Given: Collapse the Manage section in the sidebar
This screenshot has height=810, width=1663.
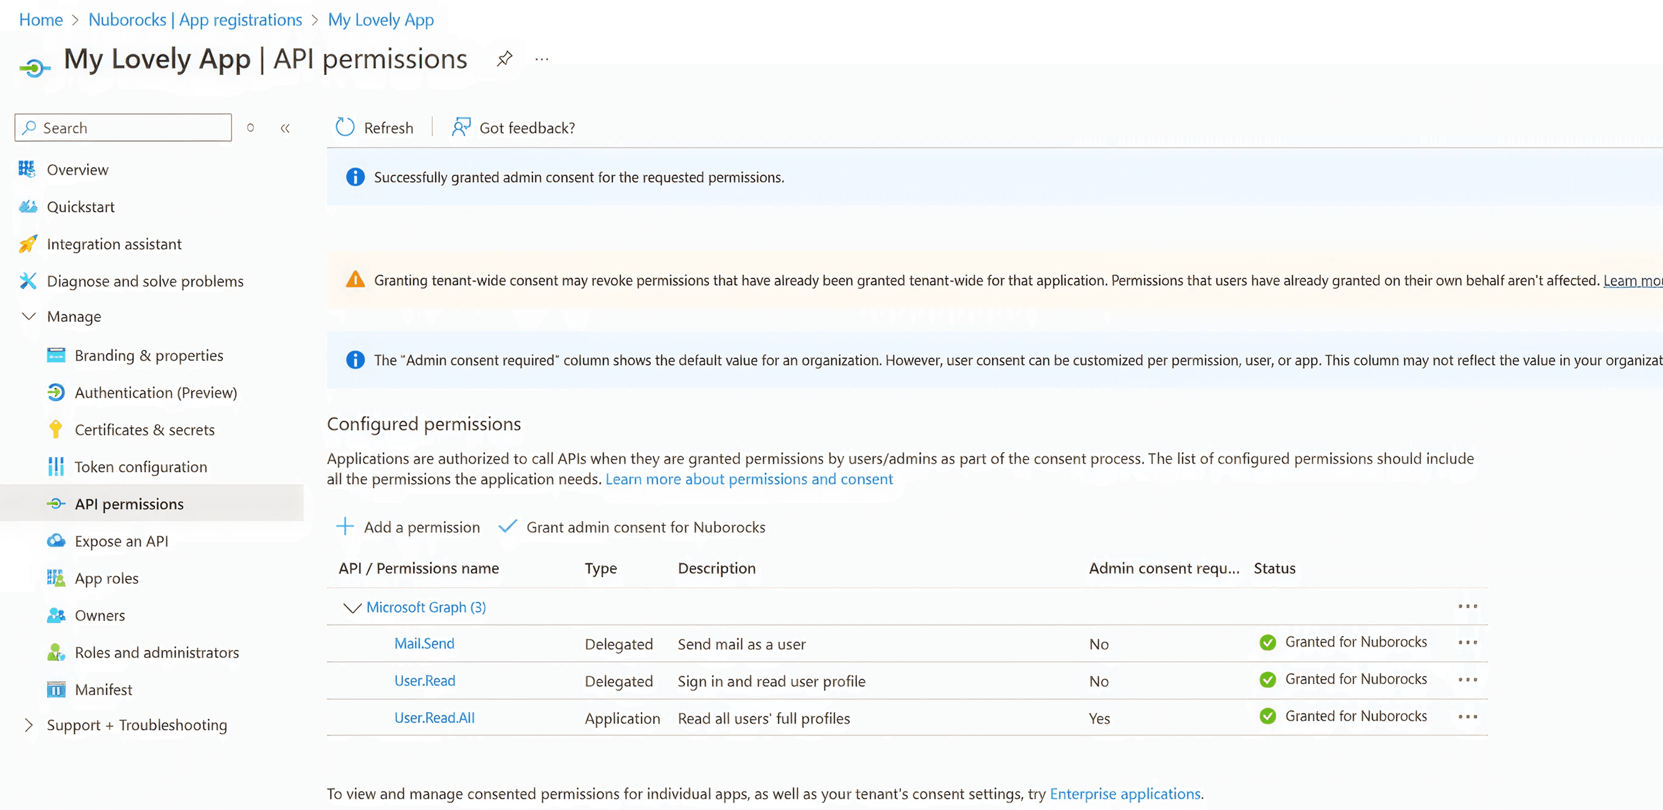Looking at the screenshot, I should (x=29, y=316).
